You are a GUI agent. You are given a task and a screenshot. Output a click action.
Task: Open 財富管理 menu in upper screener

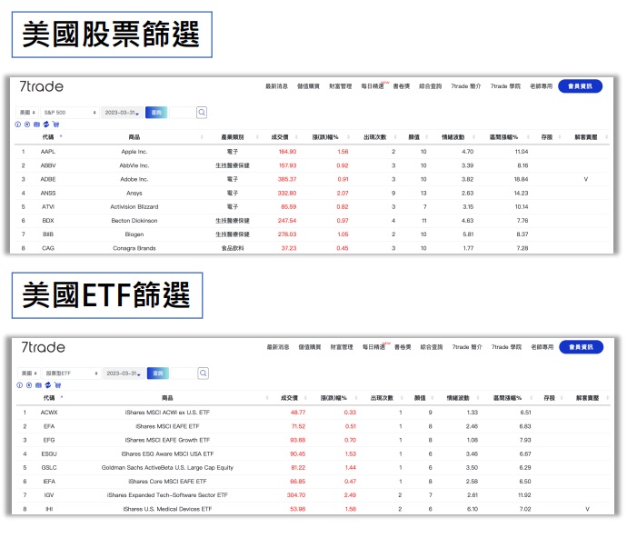tap(340, 86)
